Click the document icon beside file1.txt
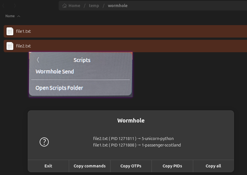This screenshot has height=175, width=247. (10, 31)
